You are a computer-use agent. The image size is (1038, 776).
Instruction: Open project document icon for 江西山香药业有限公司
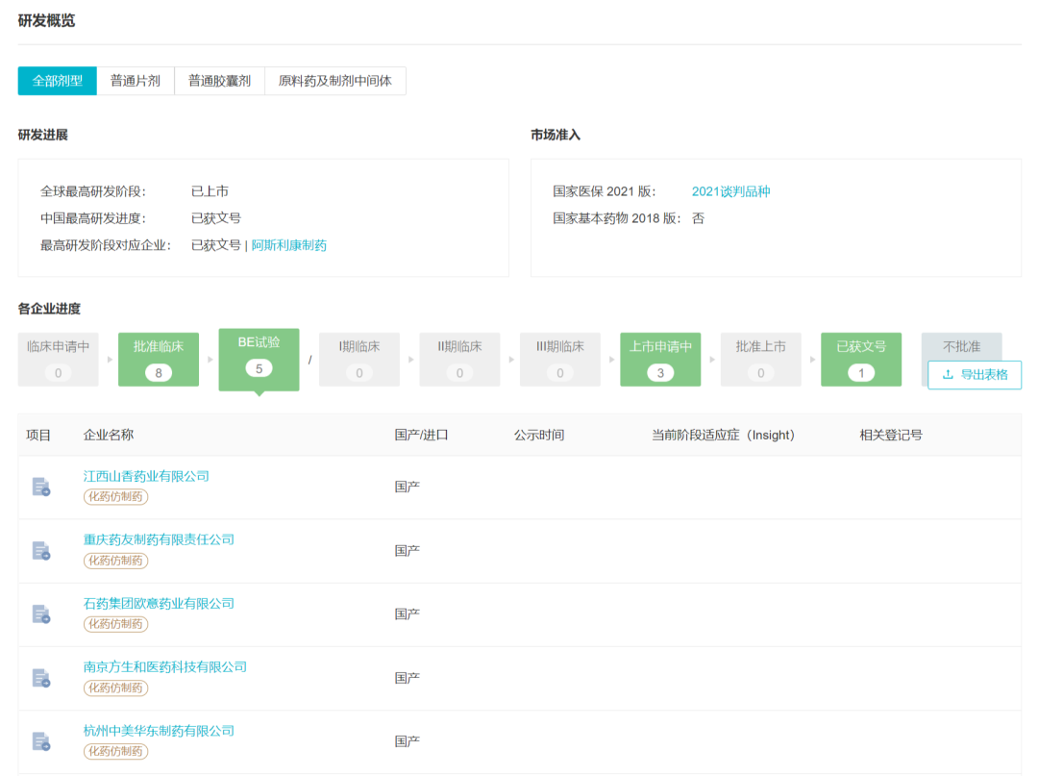[40, 487]
